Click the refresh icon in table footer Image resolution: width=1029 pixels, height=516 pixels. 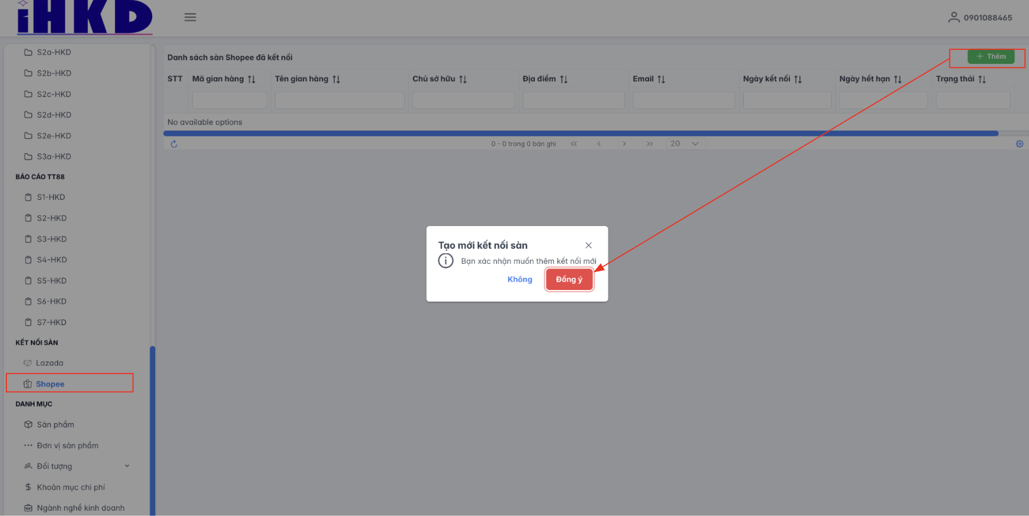pos(174,144)
